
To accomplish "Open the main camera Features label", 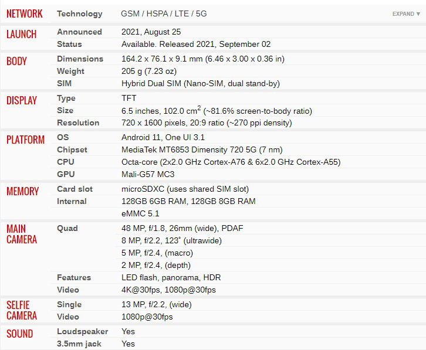I will pyautogui.click(x=74, y=277).
